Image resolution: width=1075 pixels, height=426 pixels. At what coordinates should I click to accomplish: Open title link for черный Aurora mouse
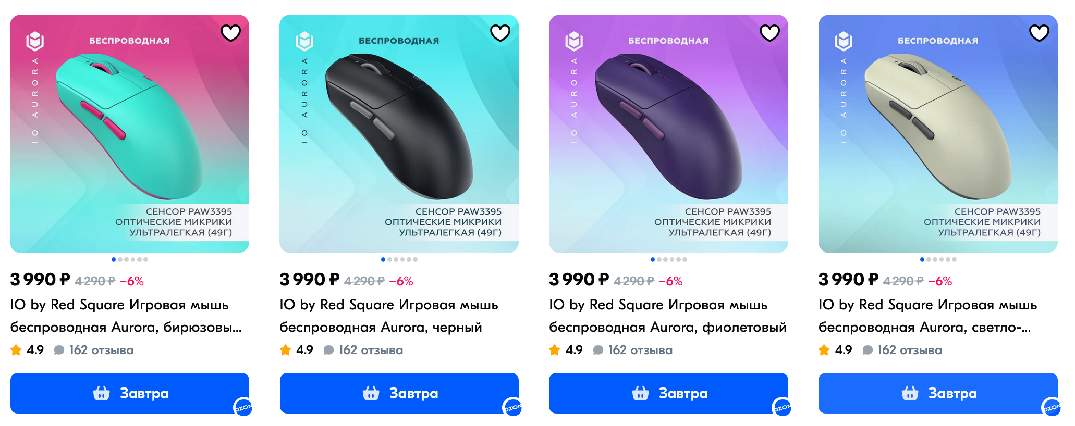click(389, 316)
